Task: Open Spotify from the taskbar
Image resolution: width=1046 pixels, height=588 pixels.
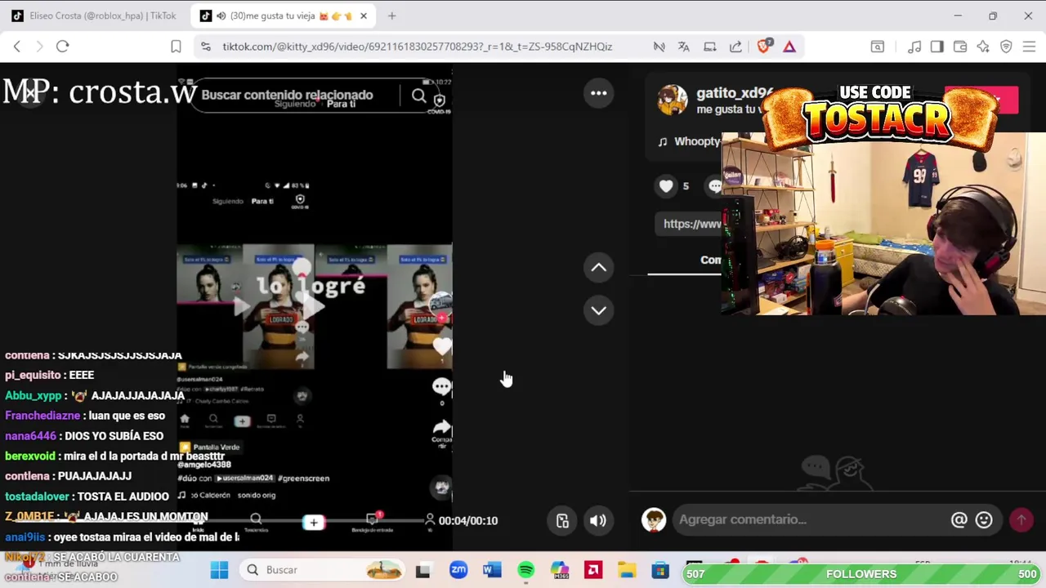Action: click(x=525, y=570)
